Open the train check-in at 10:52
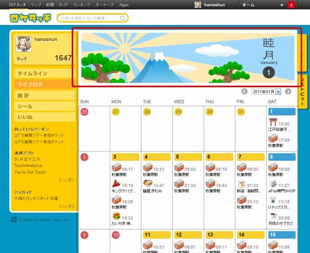 (273, 168)
